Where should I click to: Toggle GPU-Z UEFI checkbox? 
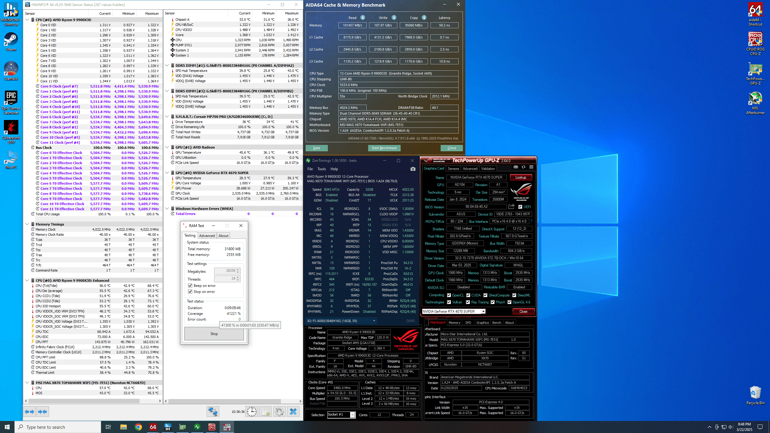520,207
